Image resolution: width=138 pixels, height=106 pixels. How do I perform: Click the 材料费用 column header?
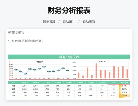pyautogui.click(x=36, y=82)
